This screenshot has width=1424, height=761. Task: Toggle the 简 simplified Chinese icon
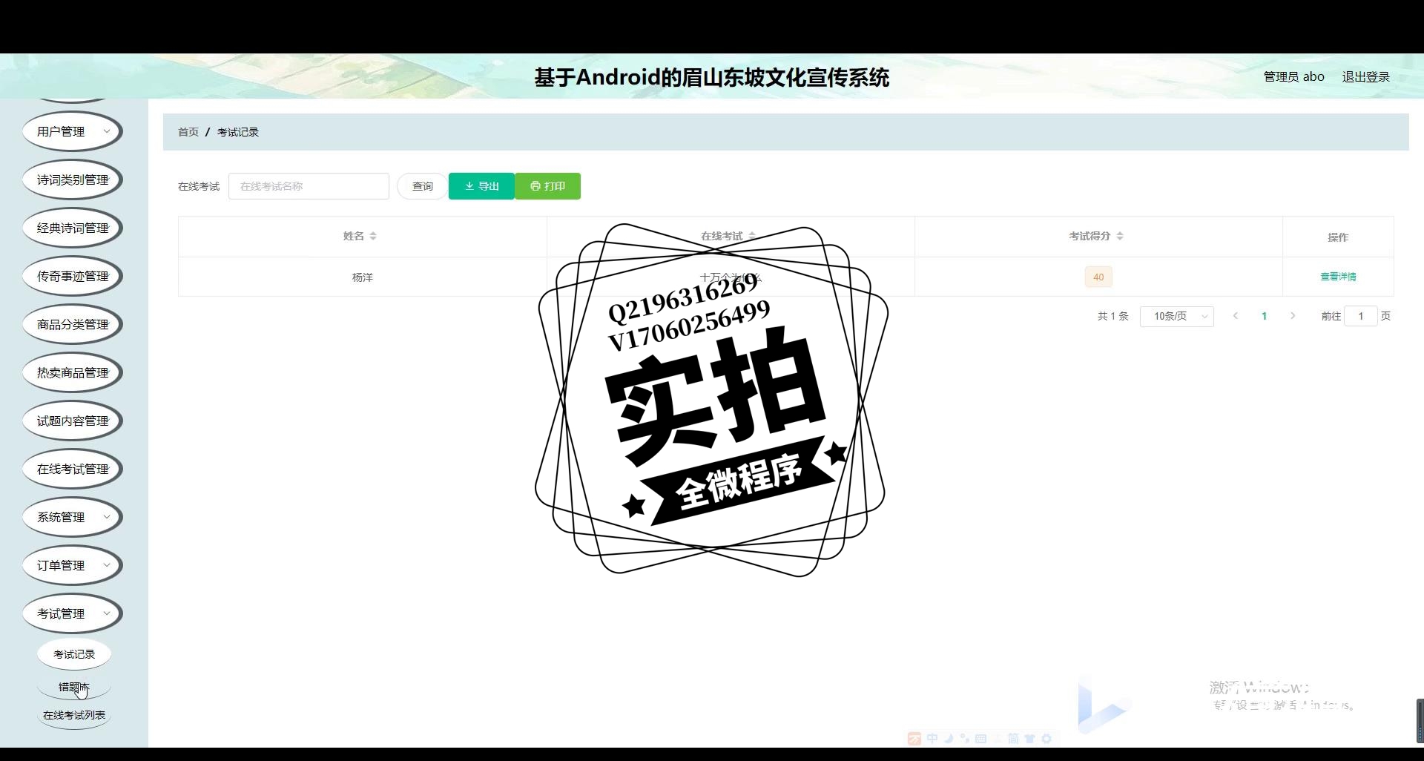[1014, 739]
